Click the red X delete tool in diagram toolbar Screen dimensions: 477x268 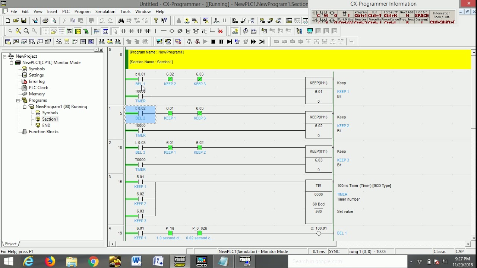(x=220, y=31)
